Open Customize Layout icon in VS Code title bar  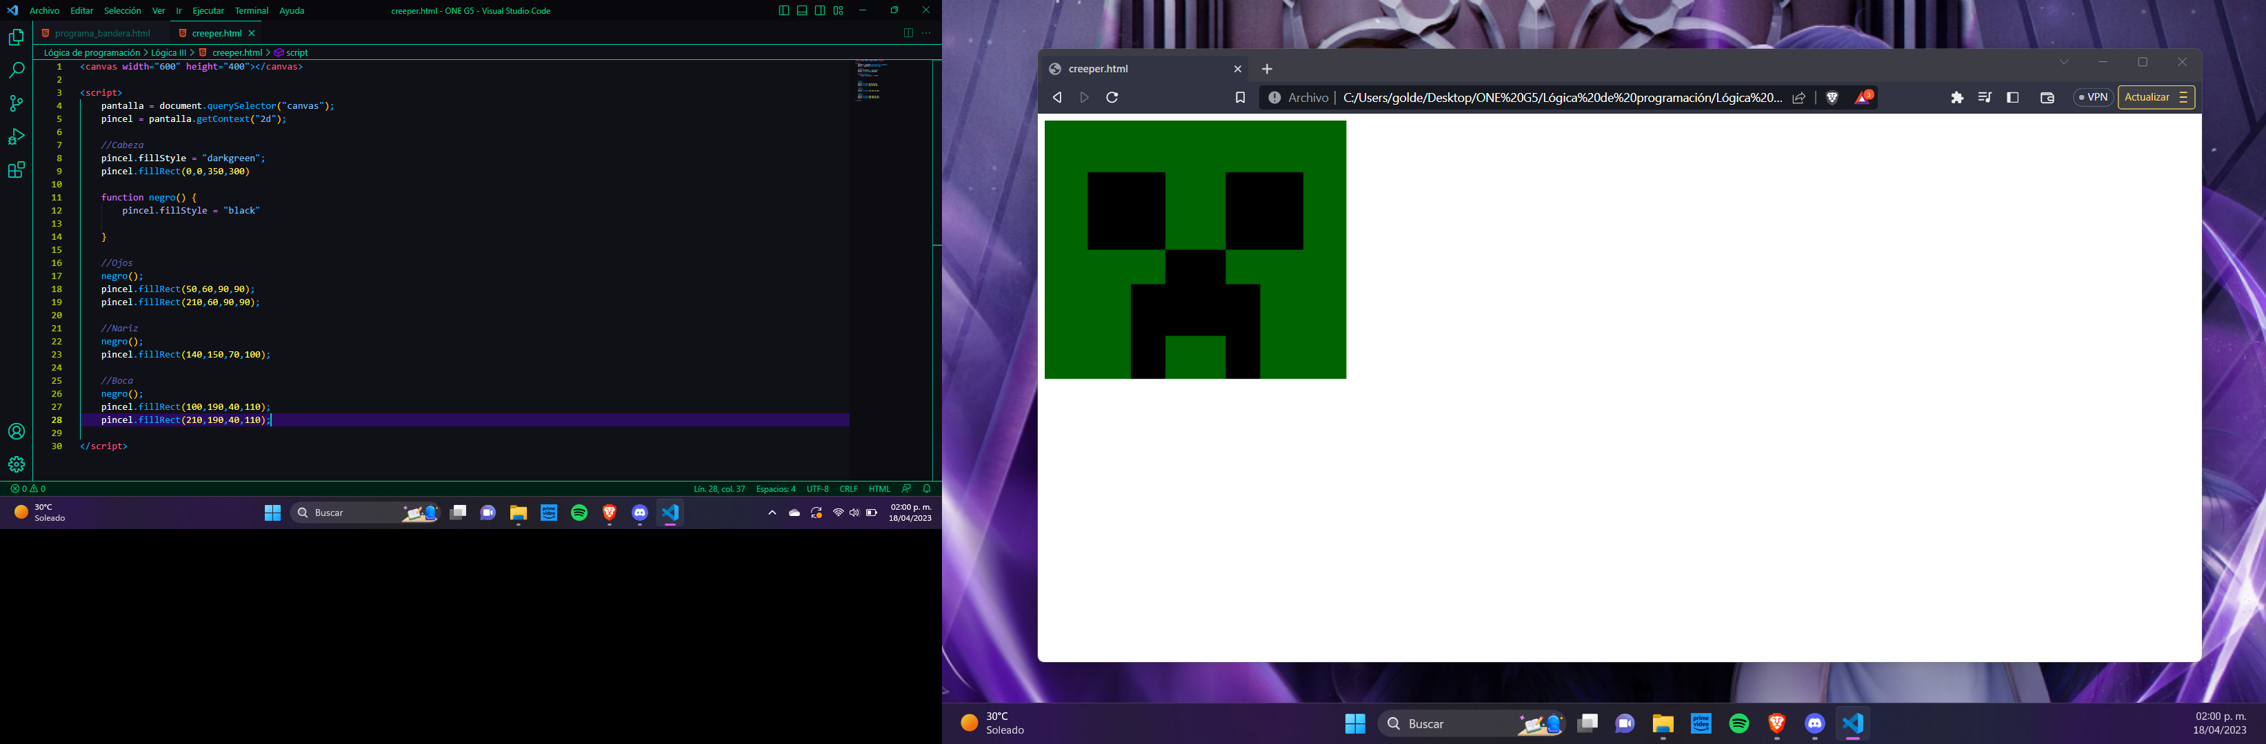pyautogui.click(x=839, y=10)
